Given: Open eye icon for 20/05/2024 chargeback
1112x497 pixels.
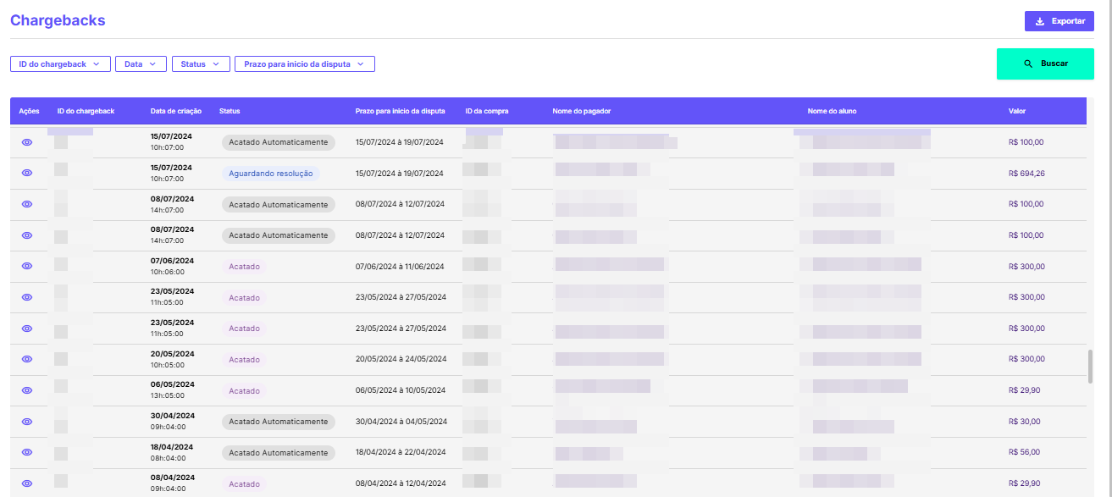Looking at the screenshot, I should tap(27, 359).
